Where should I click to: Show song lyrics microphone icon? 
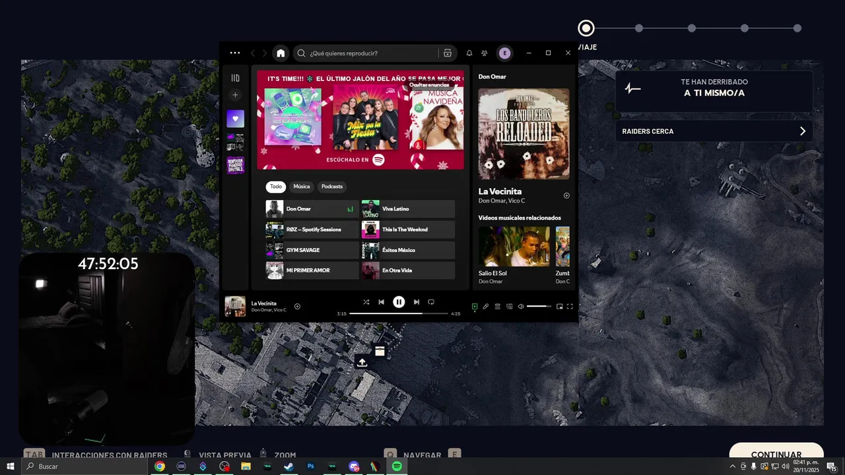[x=486, y=307]
